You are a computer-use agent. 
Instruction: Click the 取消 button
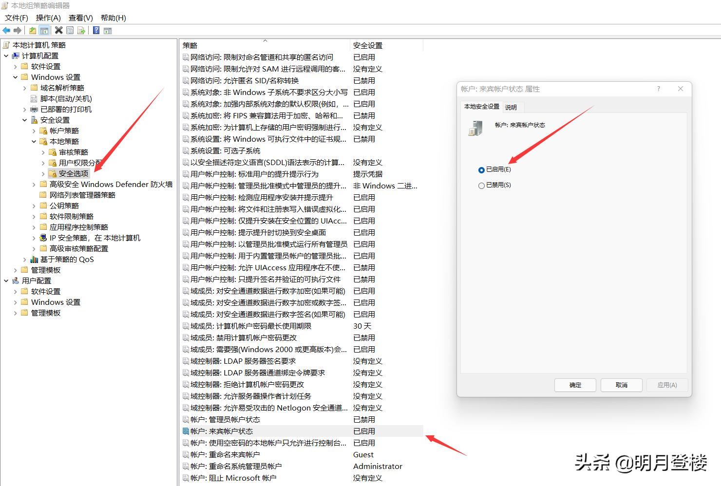[621, 385]
